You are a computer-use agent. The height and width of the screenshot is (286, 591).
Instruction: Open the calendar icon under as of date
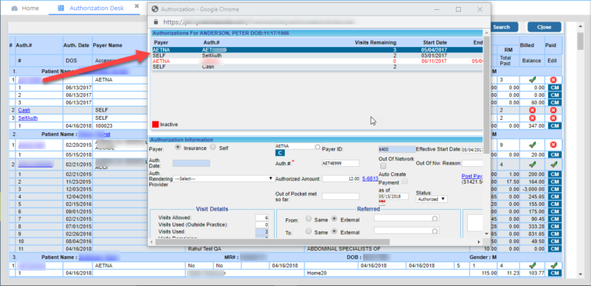382,203
